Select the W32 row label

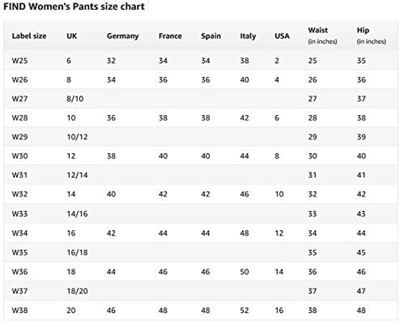[20, 194]
